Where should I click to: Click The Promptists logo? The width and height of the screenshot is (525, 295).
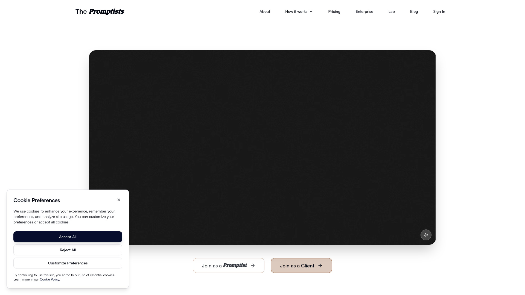coord(100,11)
